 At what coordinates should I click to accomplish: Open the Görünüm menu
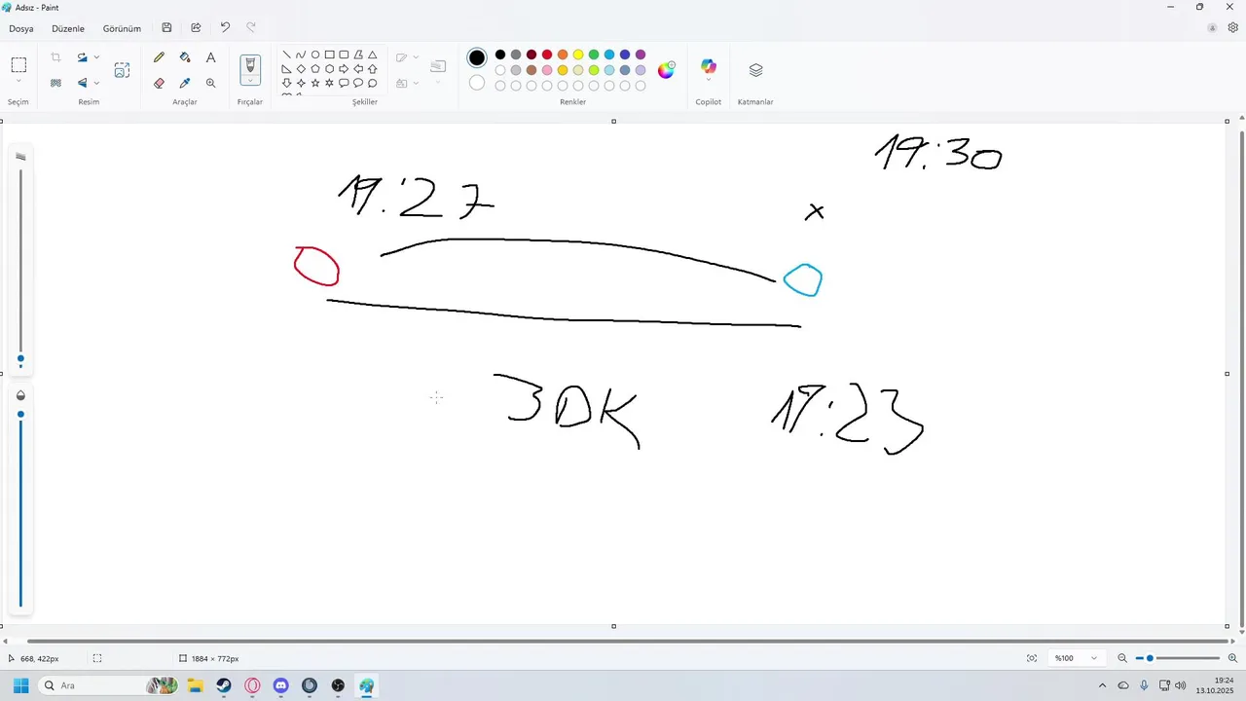[122, 28]
